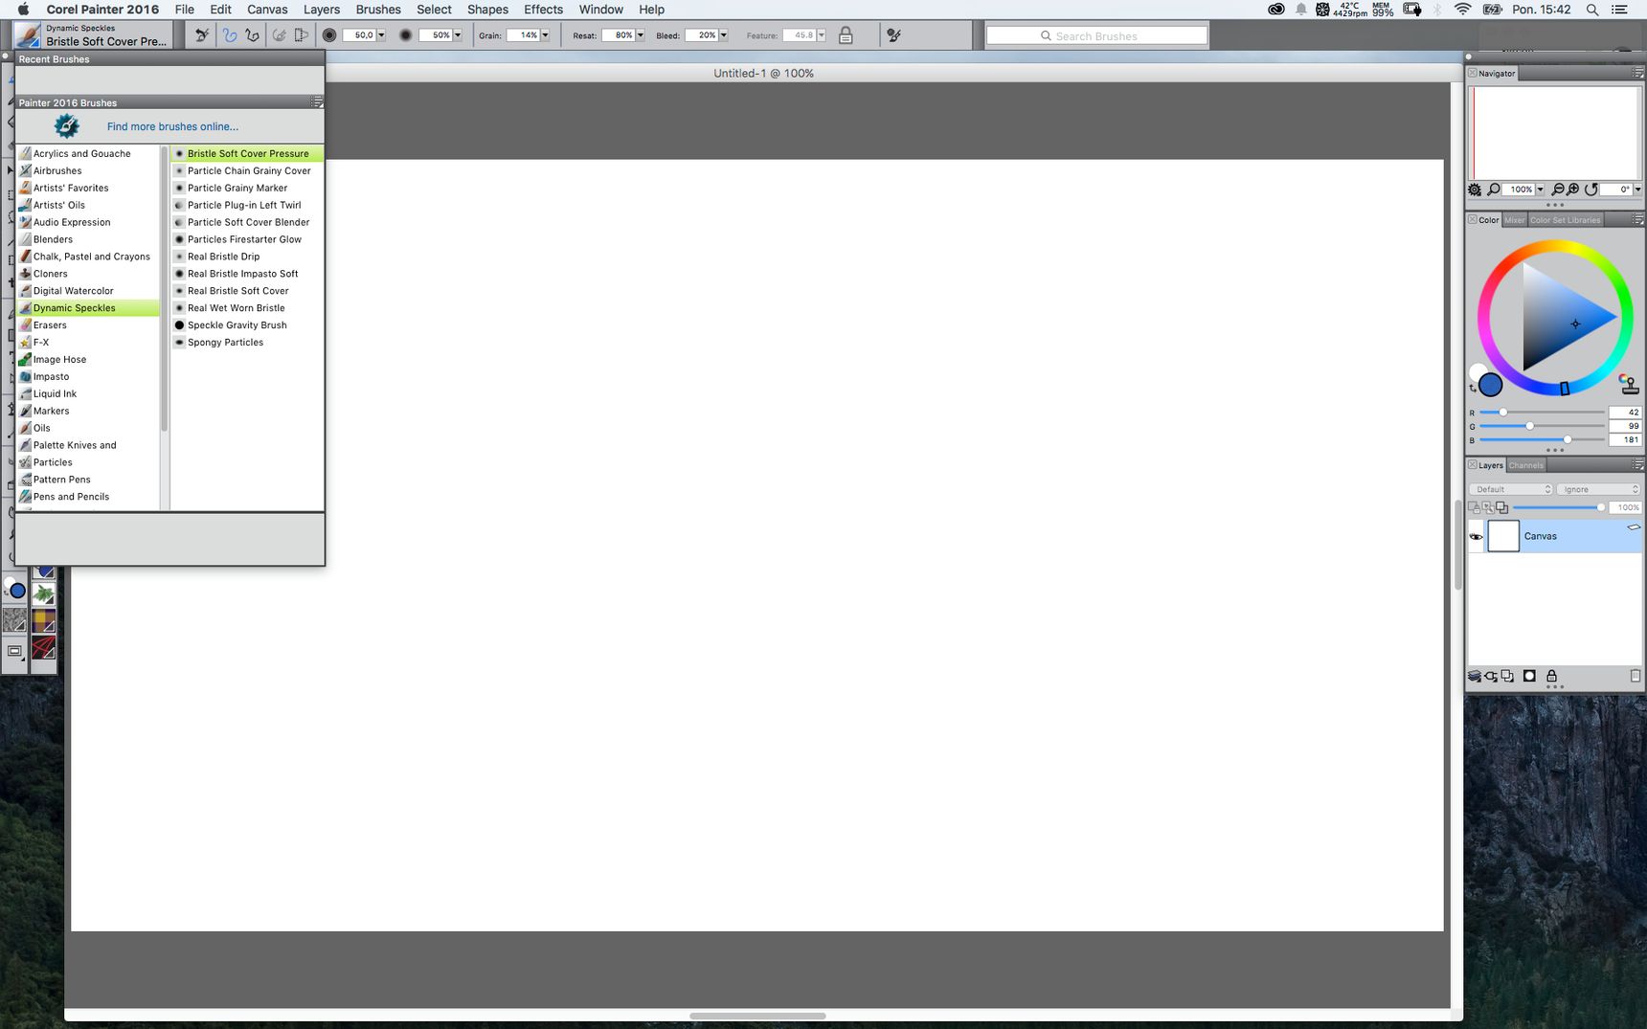1647x1029 pixels.
Task: Click the main blue color swatch
Action: (x=1490, y=385)
